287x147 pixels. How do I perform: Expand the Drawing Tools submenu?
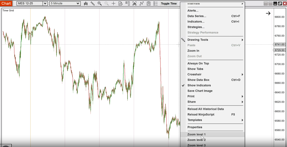coord(212,40)
